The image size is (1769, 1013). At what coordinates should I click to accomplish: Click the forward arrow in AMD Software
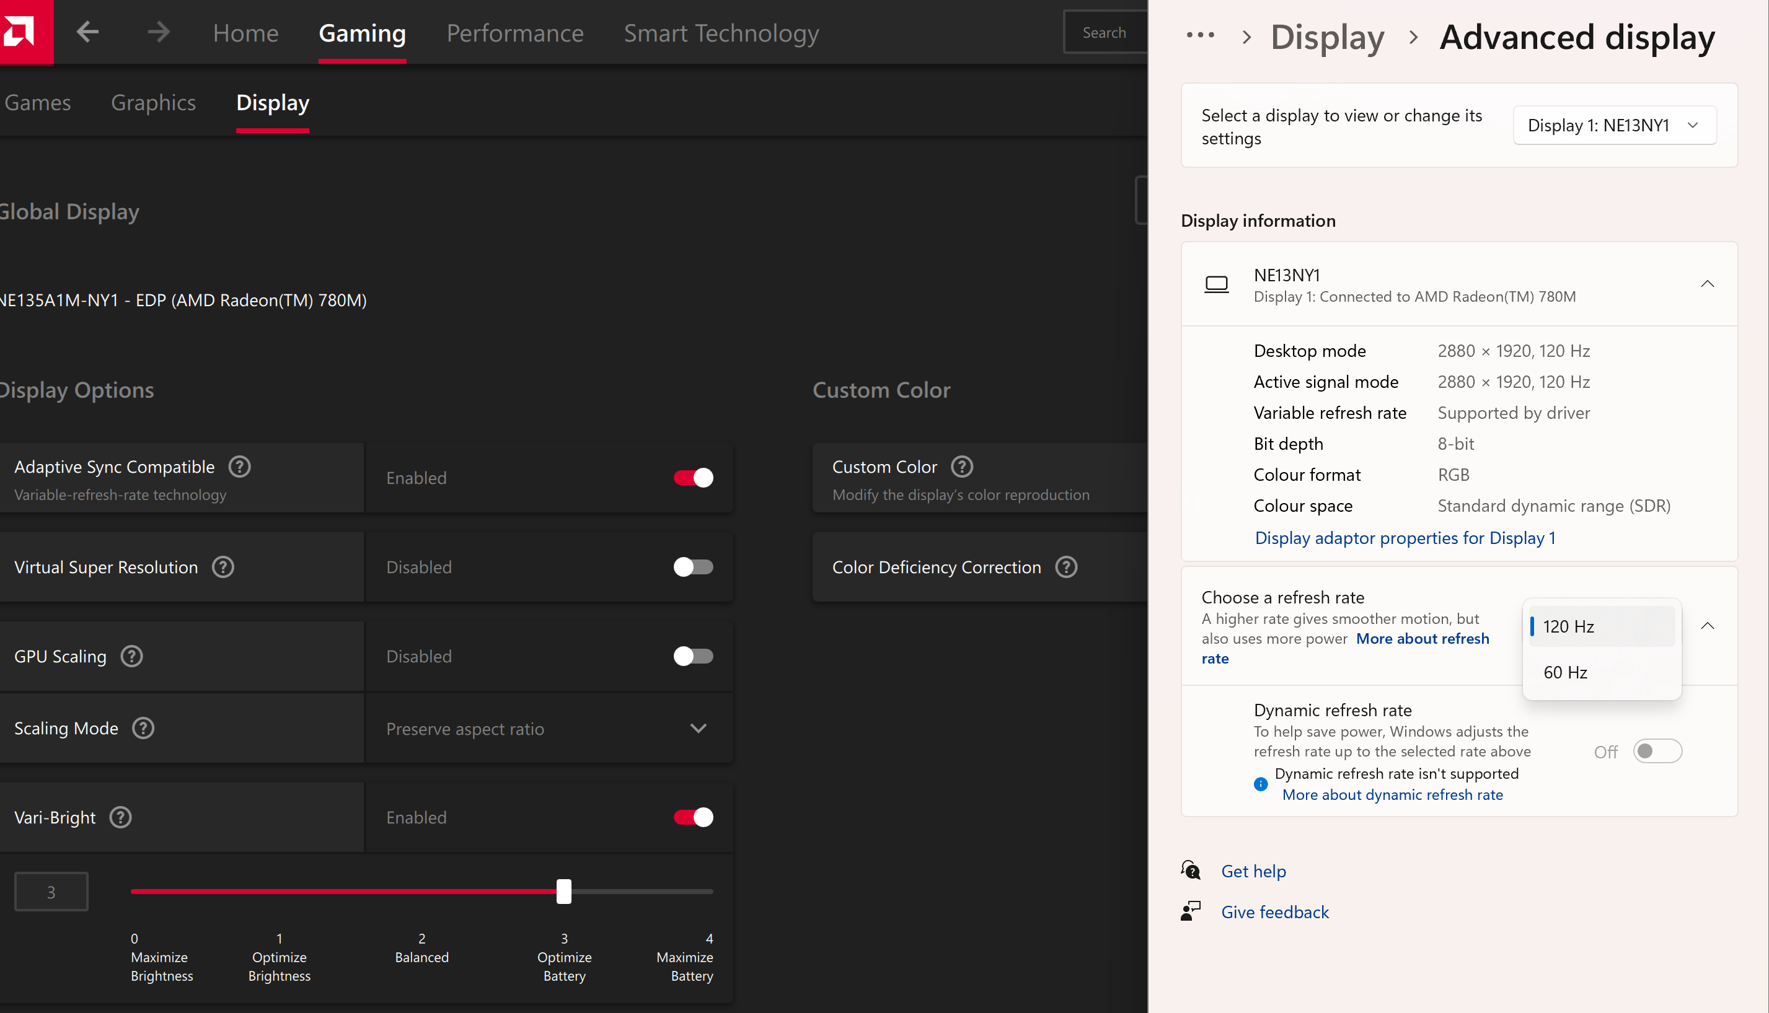(x=159, y=32)
